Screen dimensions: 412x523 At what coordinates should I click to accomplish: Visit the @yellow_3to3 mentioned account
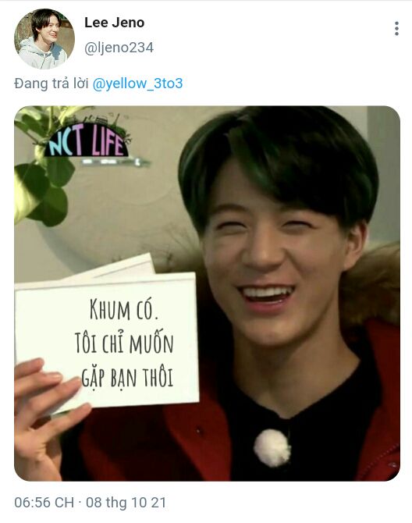coord(137,84)
